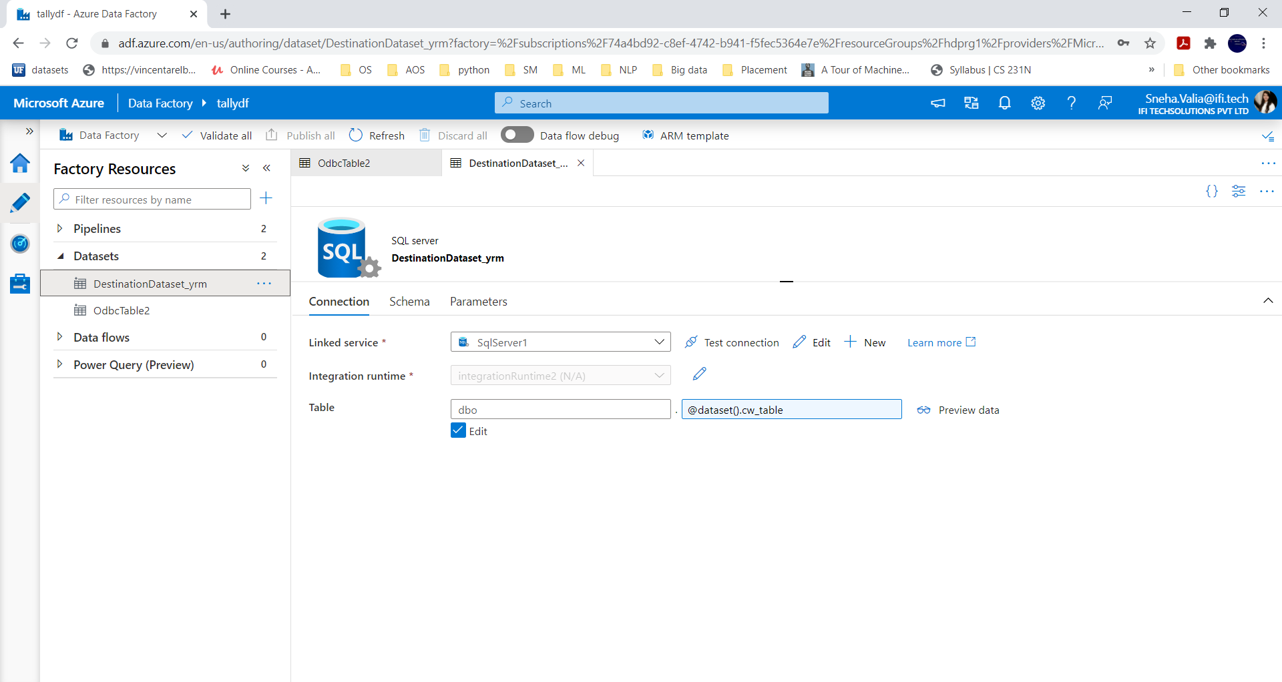Click the @dataset().cw_table table field

coord(792,409)
